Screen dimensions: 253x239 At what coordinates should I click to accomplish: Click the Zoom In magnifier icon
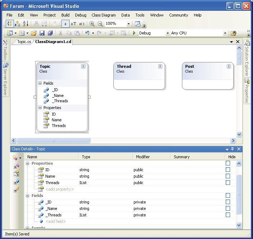coord(92,24)
